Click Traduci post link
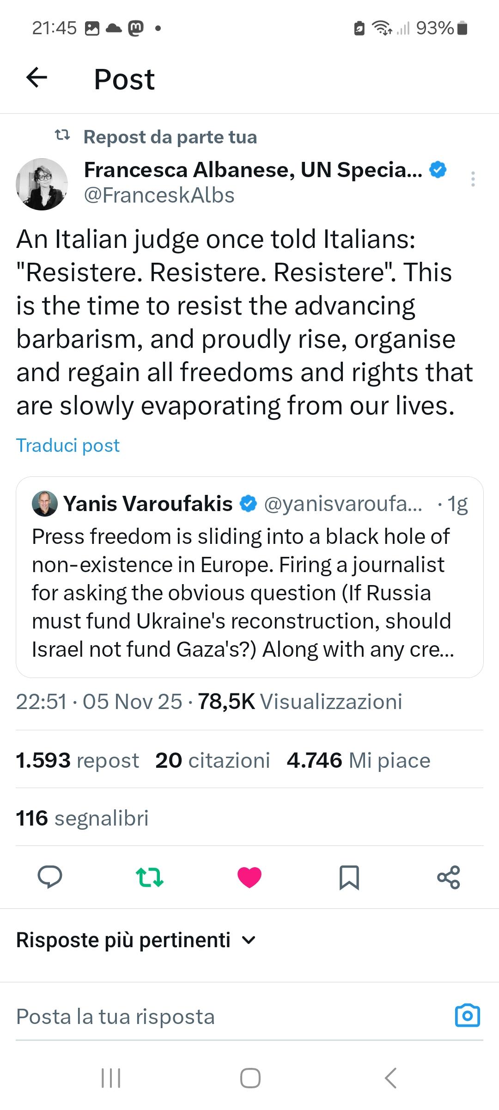The image size is (499, 1110). pyautogui.click(x=68, y=445)
